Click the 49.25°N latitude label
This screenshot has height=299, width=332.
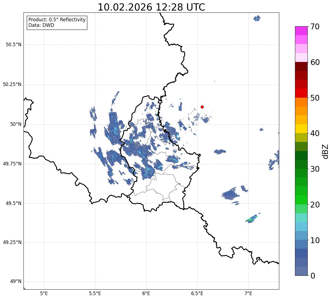pos(12,243)
